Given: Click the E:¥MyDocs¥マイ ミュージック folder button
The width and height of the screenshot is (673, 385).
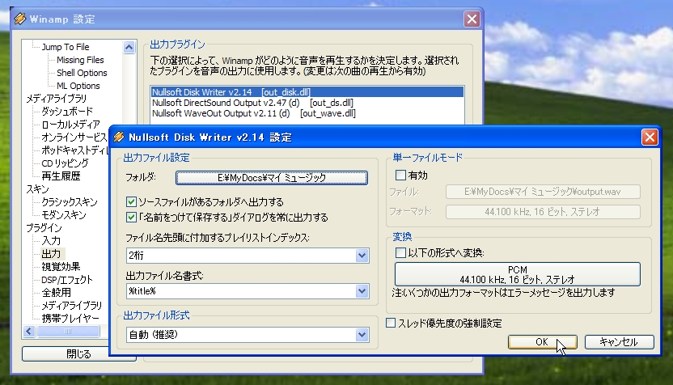Looking at the screenshot, I should tap(272, 178).
